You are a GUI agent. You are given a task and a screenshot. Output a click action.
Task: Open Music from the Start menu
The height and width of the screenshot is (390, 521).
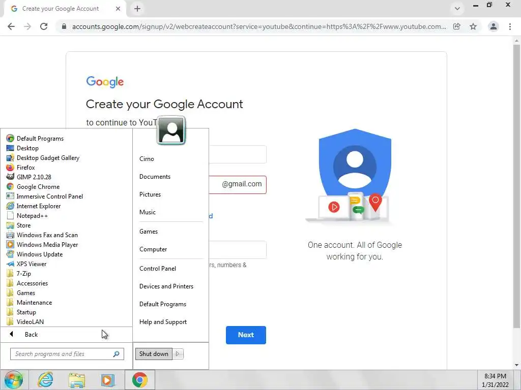click(x=147, y=212)
